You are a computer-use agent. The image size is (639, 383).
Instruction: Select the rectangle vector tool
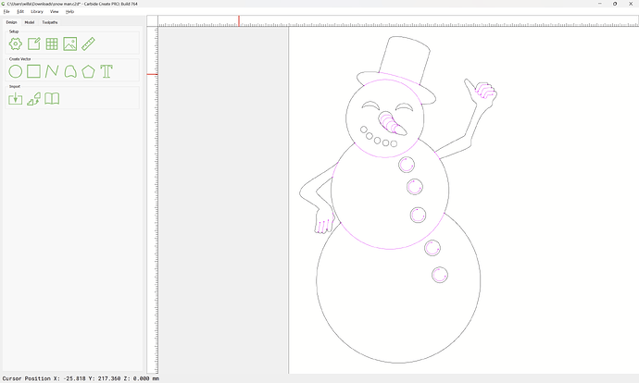point(34,71)
